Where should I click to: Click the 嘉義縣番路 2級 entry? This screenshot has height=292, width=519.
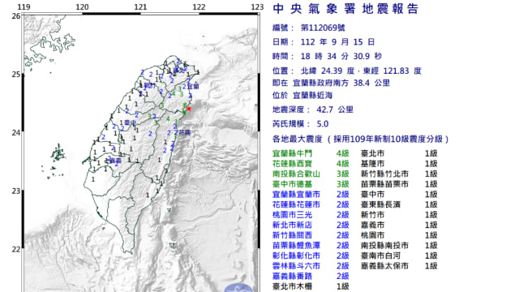[x=311, y=276]
